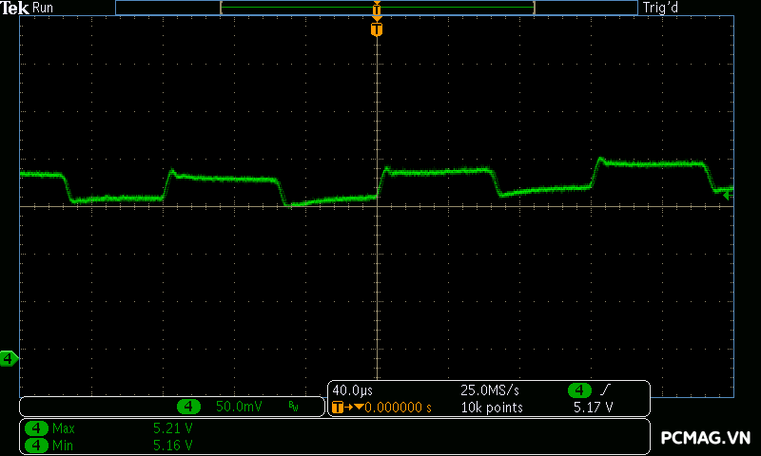Click the 5.17 V trigger level readout
This screenshot has width=761, height=456.
click(x=593, y=408)
